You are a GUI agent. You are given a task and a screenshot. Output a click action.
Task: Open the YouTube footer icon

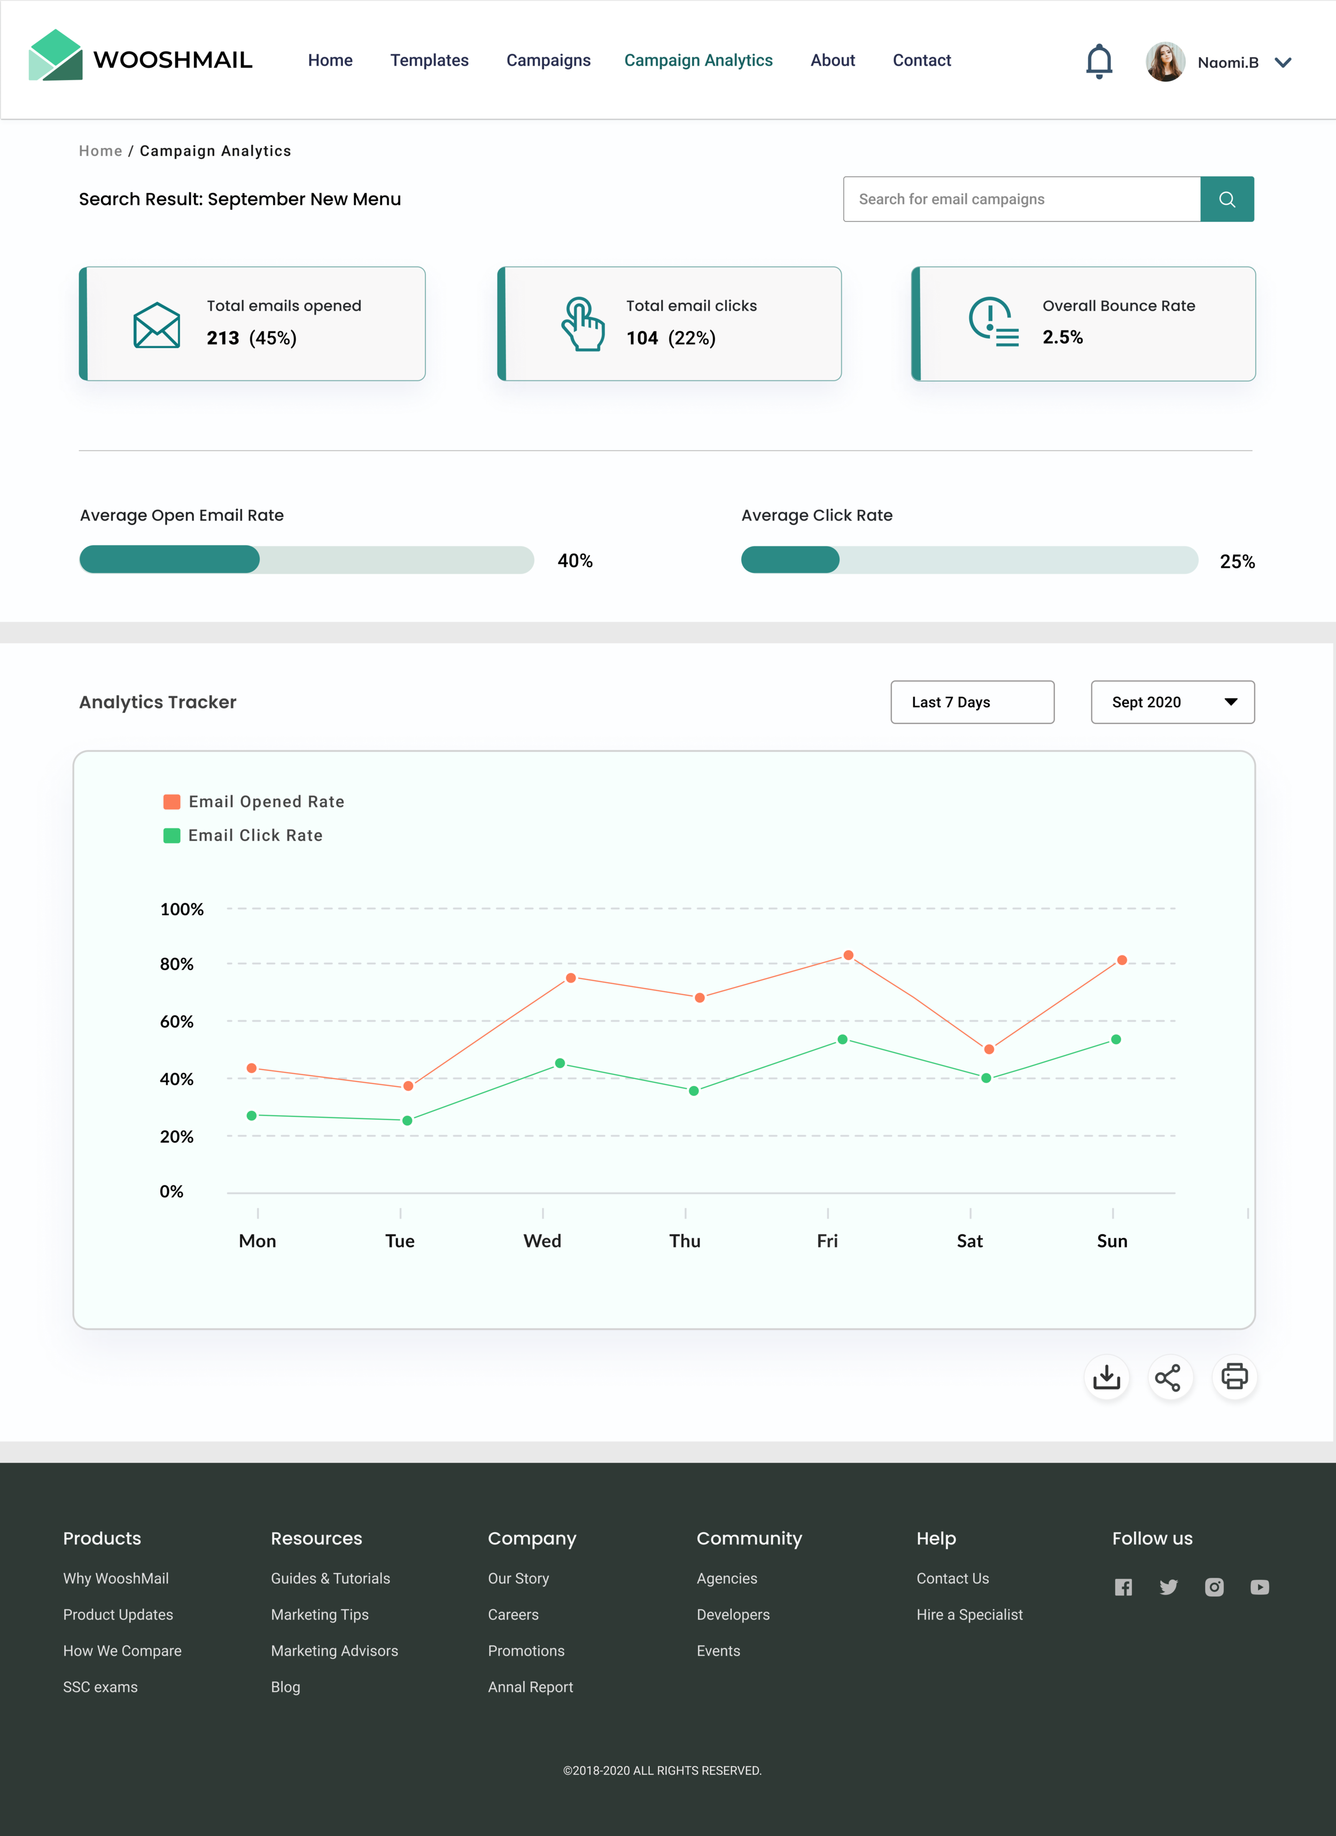point(1259,1587)
